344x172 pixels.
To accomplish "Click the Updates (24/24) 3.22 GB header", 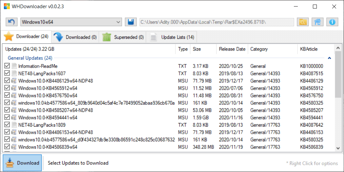I will 89,49.
